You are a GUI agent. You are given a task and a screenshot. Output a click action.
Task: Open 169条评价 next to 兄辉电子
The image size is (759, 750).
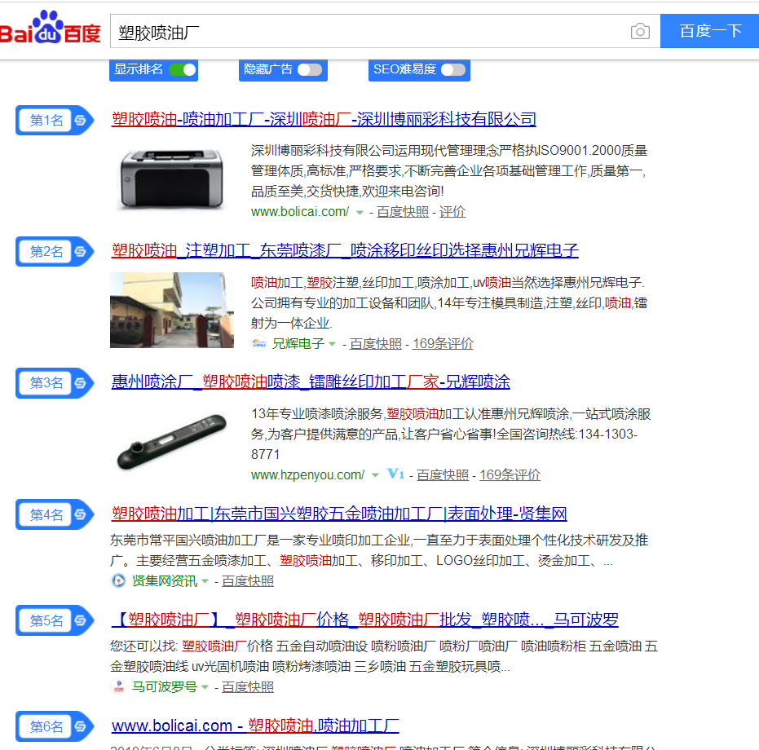(443, 344)
